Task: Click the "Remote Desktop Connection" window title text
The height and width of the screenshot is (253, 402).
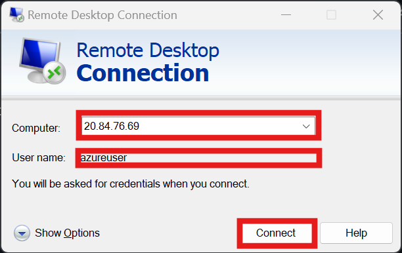Action: click(x=102, y=15)
